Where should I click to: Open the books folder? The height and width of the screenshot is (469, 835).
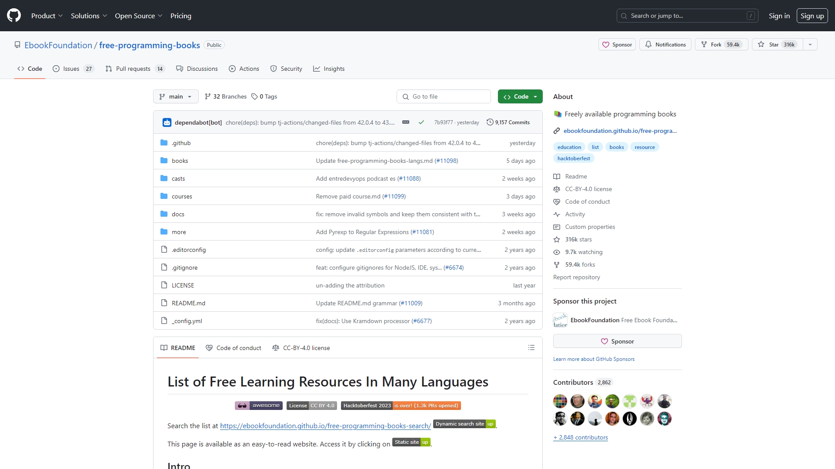(x=180, y=161)
